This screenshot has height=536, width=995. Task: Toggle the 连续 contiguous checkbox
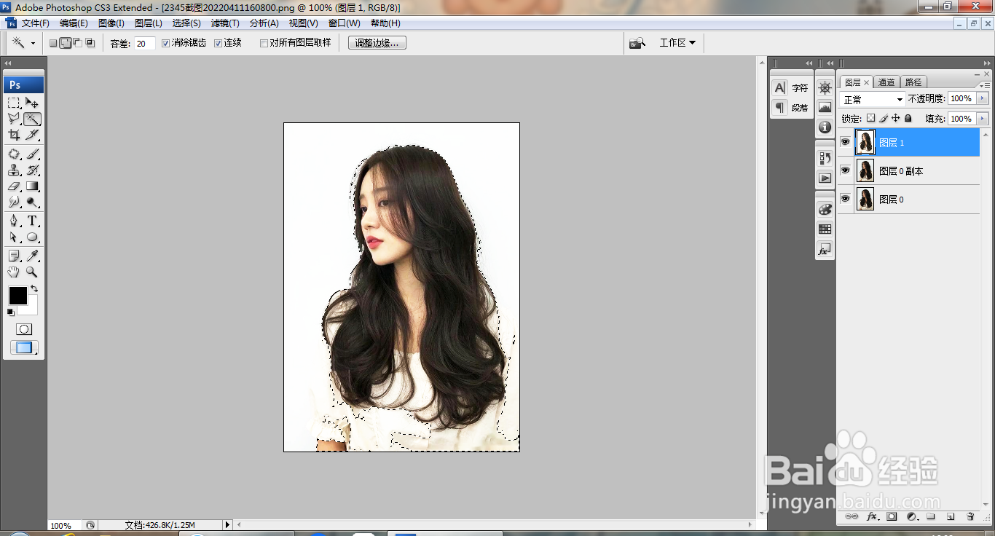[x=219, y=43]
